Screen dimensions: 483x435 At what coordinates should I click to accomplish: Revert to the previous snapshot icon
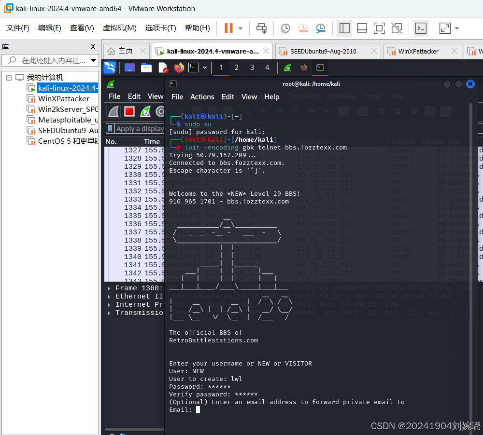tap(303, 28)
